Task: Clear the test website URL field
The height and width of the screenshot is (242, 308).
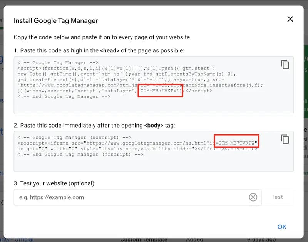Action: (x=253, y=197)
